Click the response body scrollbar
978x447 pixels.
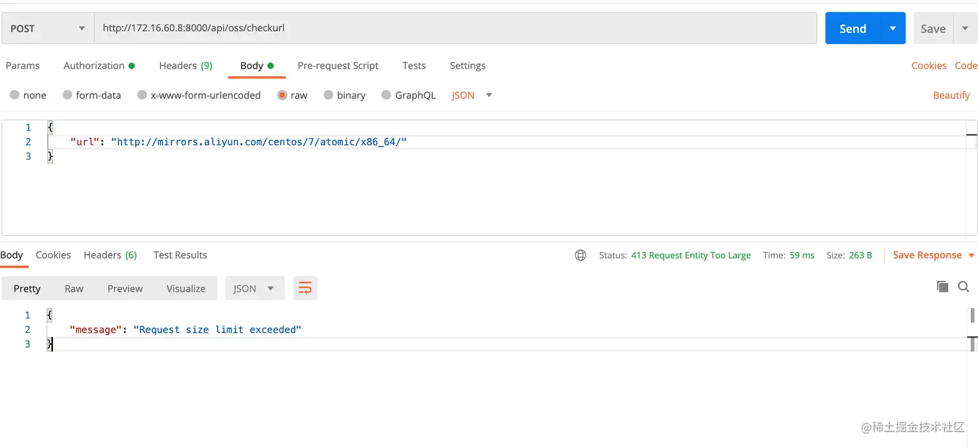[972, 330]
